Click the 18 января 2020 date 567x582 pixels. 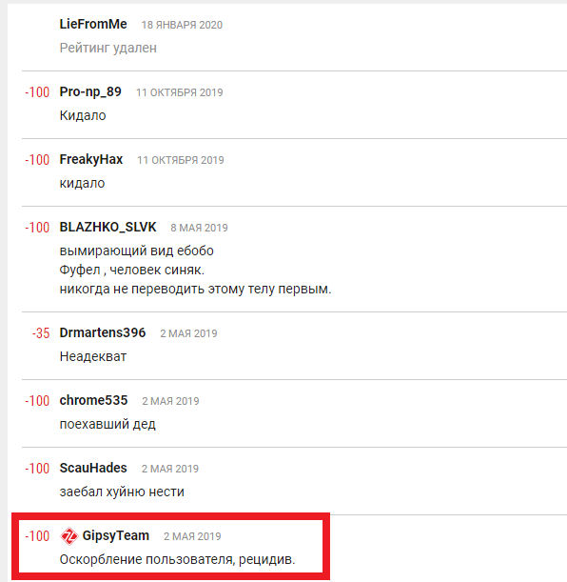point(182,25)
